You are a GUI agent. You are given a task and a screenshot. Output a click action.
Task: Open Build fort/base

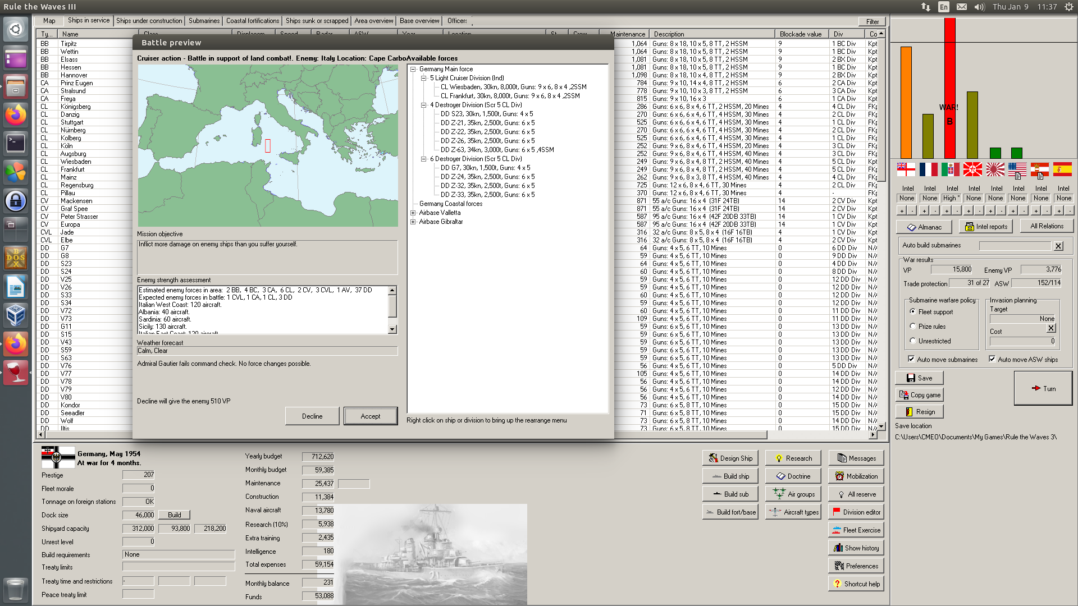[x=730, y=512]
